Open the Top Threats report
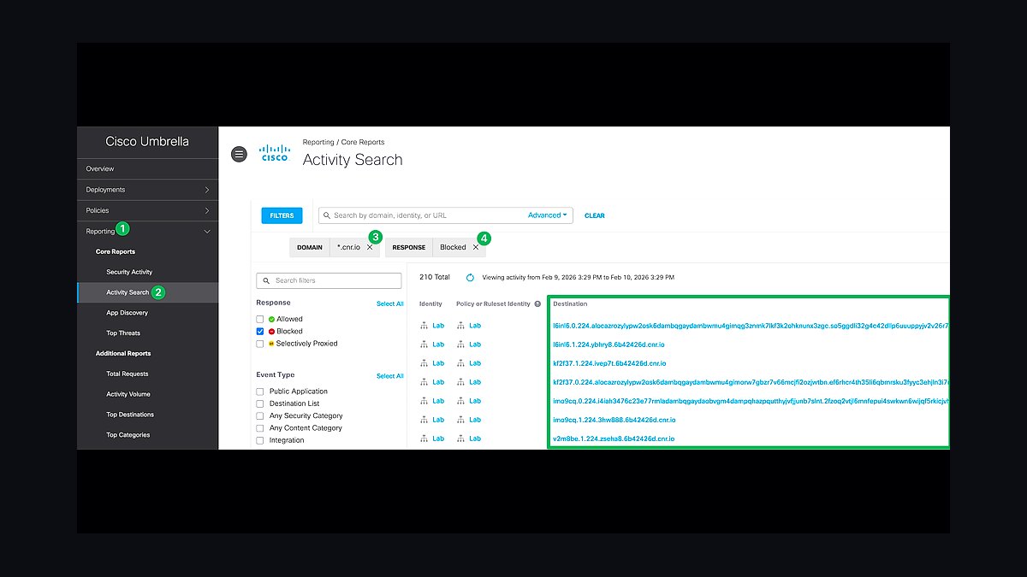 pos(123,333)
